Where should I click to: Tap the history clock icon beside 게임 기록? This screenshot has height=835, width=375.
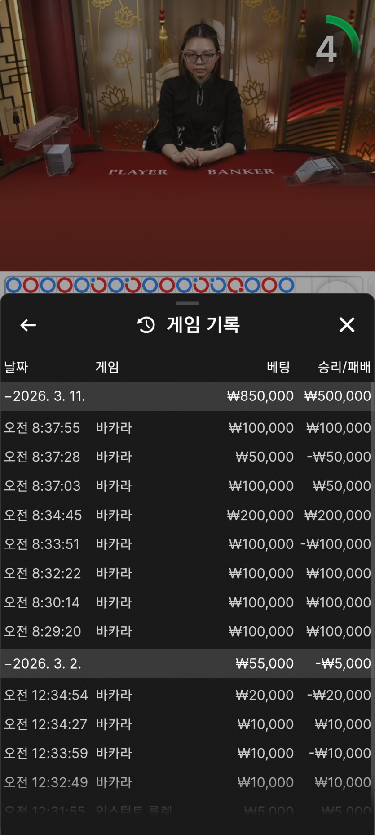point(146,325)
